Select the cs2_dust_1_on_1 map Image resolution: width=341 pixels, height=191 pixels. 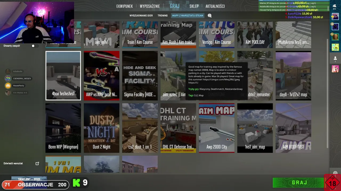140,128
